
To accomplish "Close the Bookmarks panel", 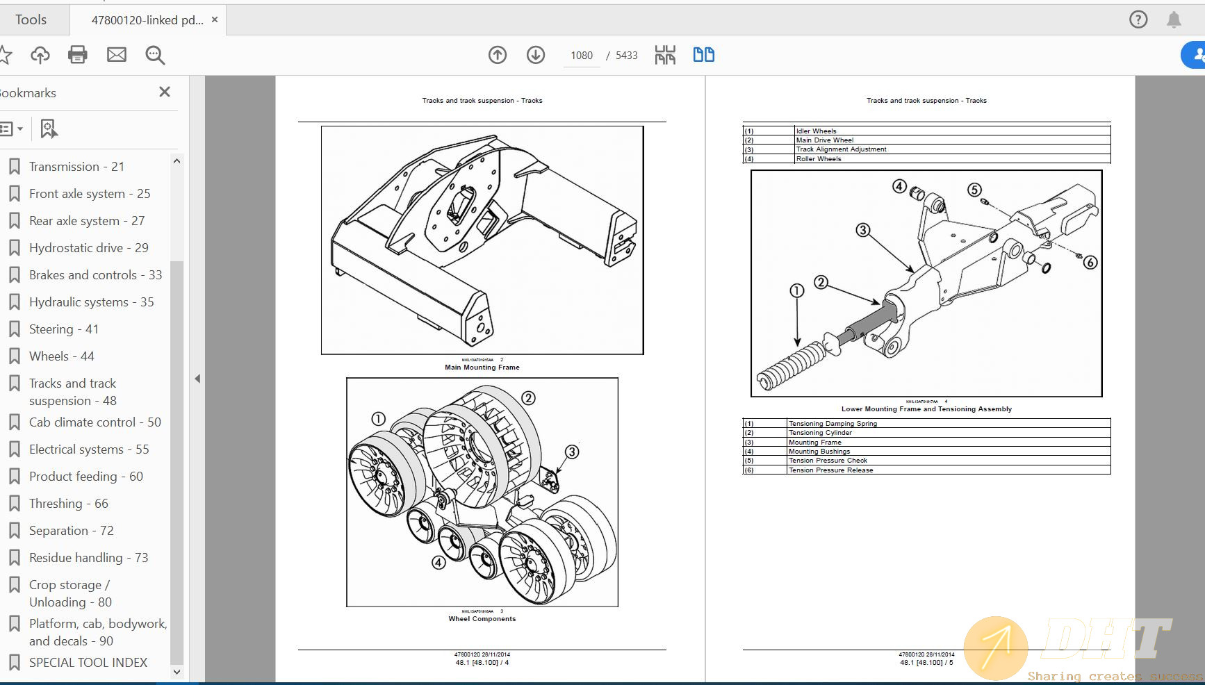I will pos(165,92).
